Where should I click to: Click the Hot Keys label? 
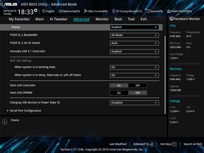pos(166,144)
